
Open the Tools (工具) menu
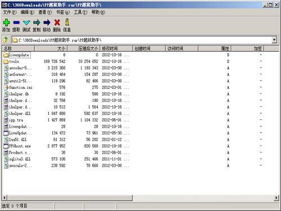click(x=80, y=12)
